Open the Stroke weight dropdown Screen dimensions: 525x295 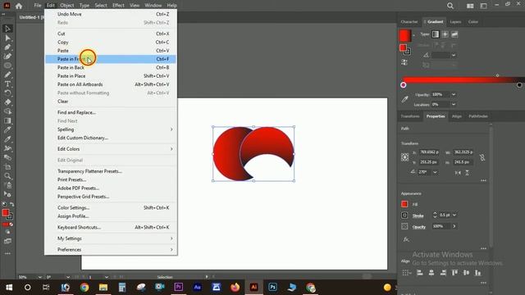tap(454, 215)
